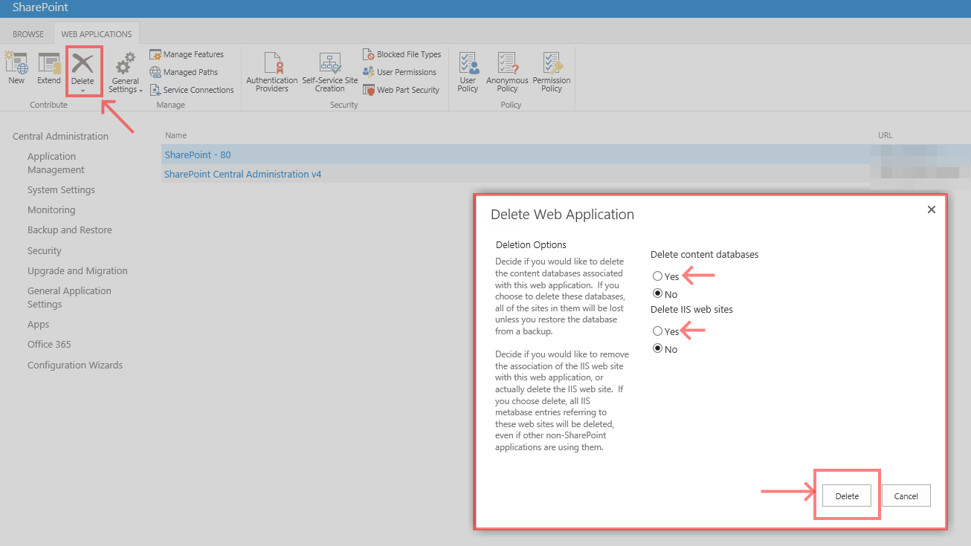The image size is (971, 546).
Task: Select No for Delete IIS web sites
Action: coord(657,349)
